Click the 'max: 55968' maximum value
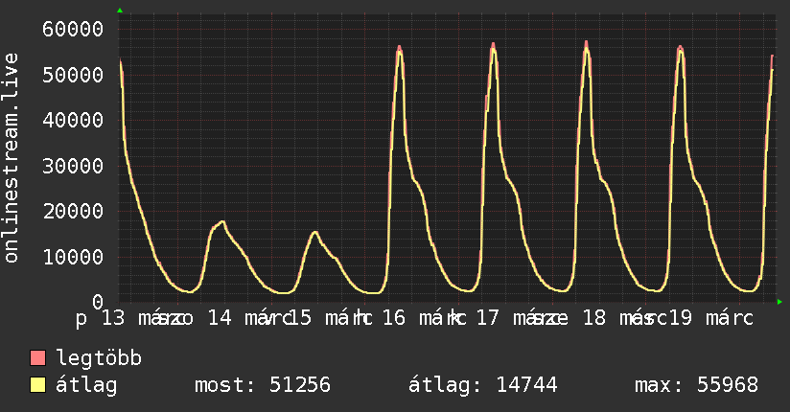Image resolution: width=790 pixels, height=412 pixels. (x=696, y=385)
